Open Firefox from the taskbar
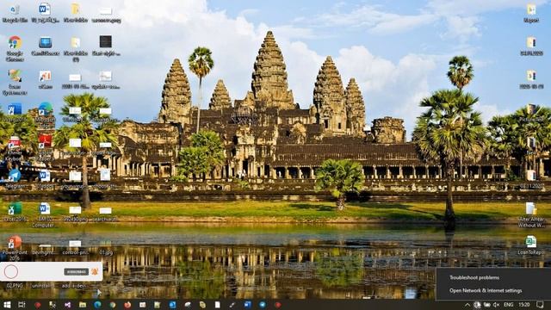 click(x=127, y=305)
